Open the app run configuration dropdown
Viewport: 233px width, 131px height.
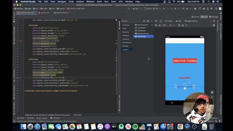[137, 9]
